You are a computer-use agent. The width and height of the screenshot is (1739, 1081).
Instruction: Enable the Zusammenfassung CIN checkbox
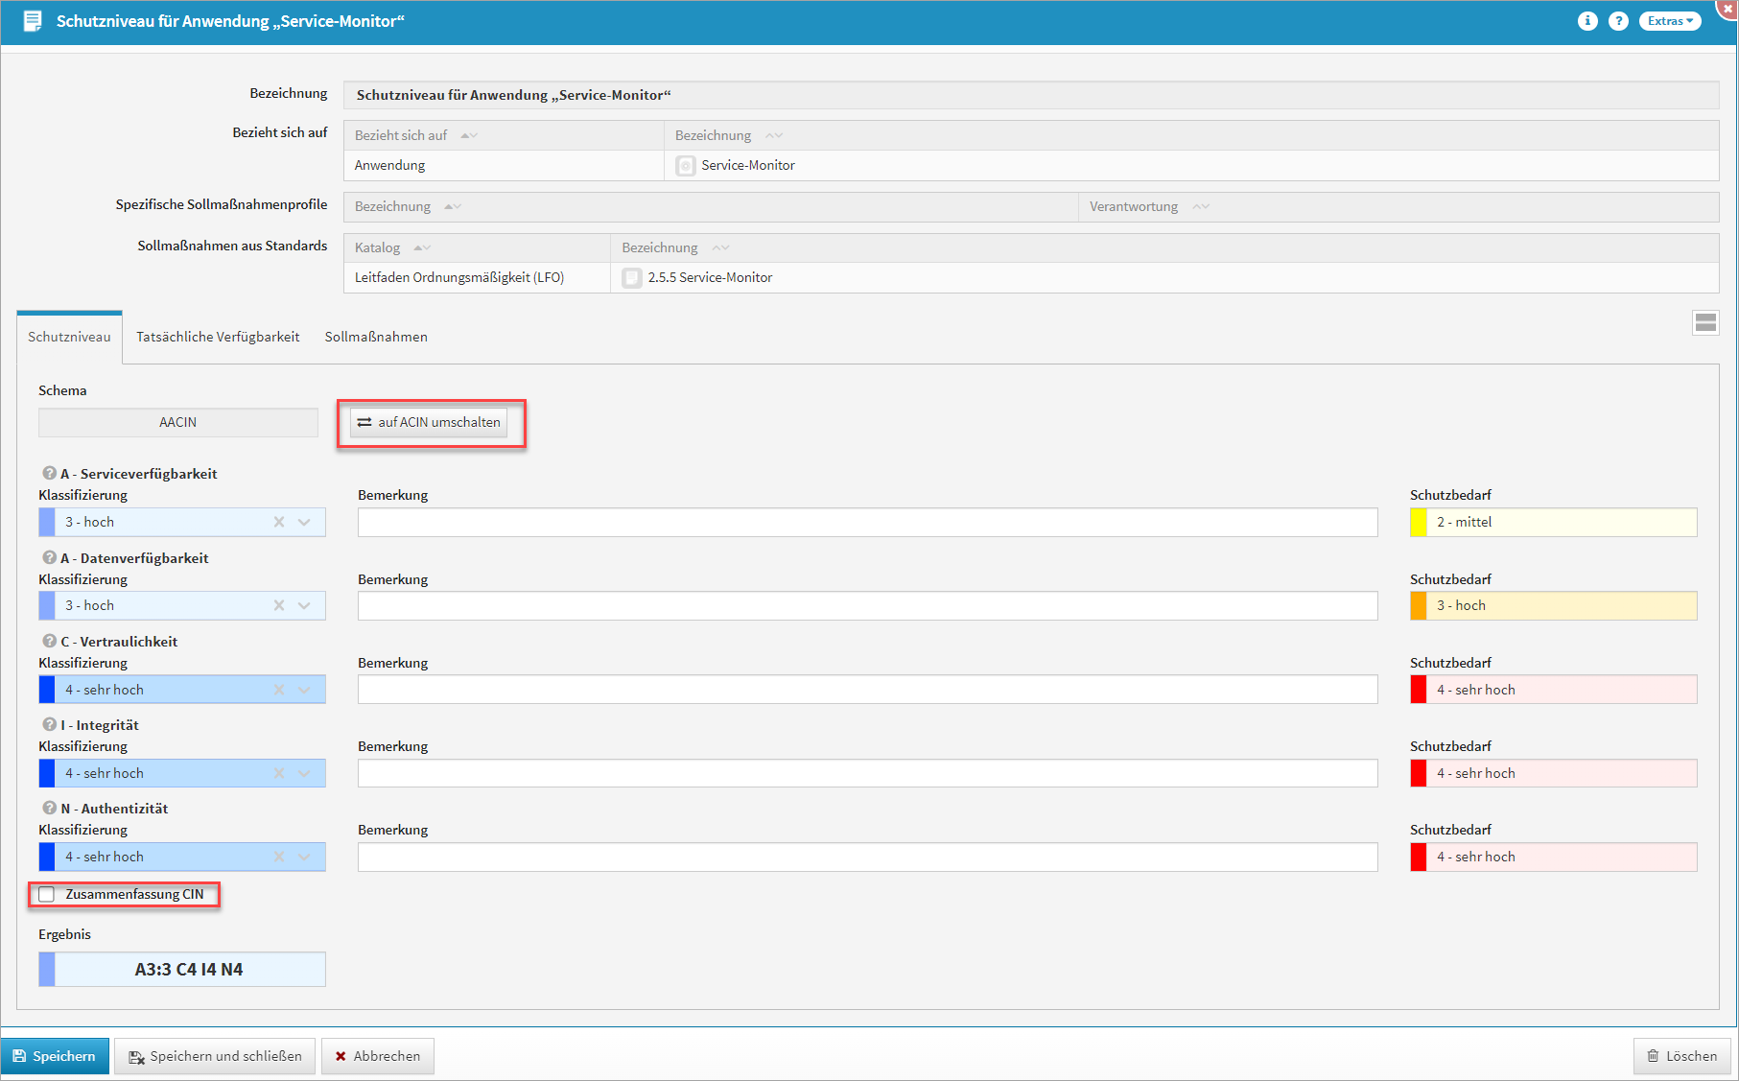(47, 894)
